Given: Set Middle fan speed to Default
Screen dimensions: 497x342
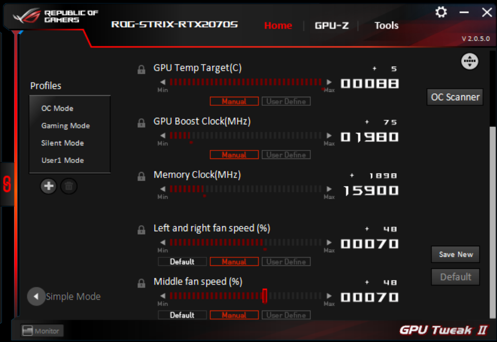Looking at the screenshot, I should point(182,315).
